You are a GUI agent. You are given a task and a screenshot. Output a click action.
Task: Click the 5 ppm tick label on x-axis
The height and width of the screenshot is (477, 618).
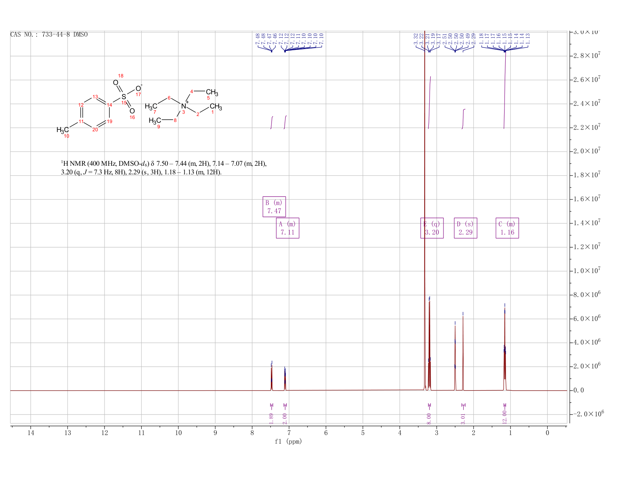[x=363, y=433]
